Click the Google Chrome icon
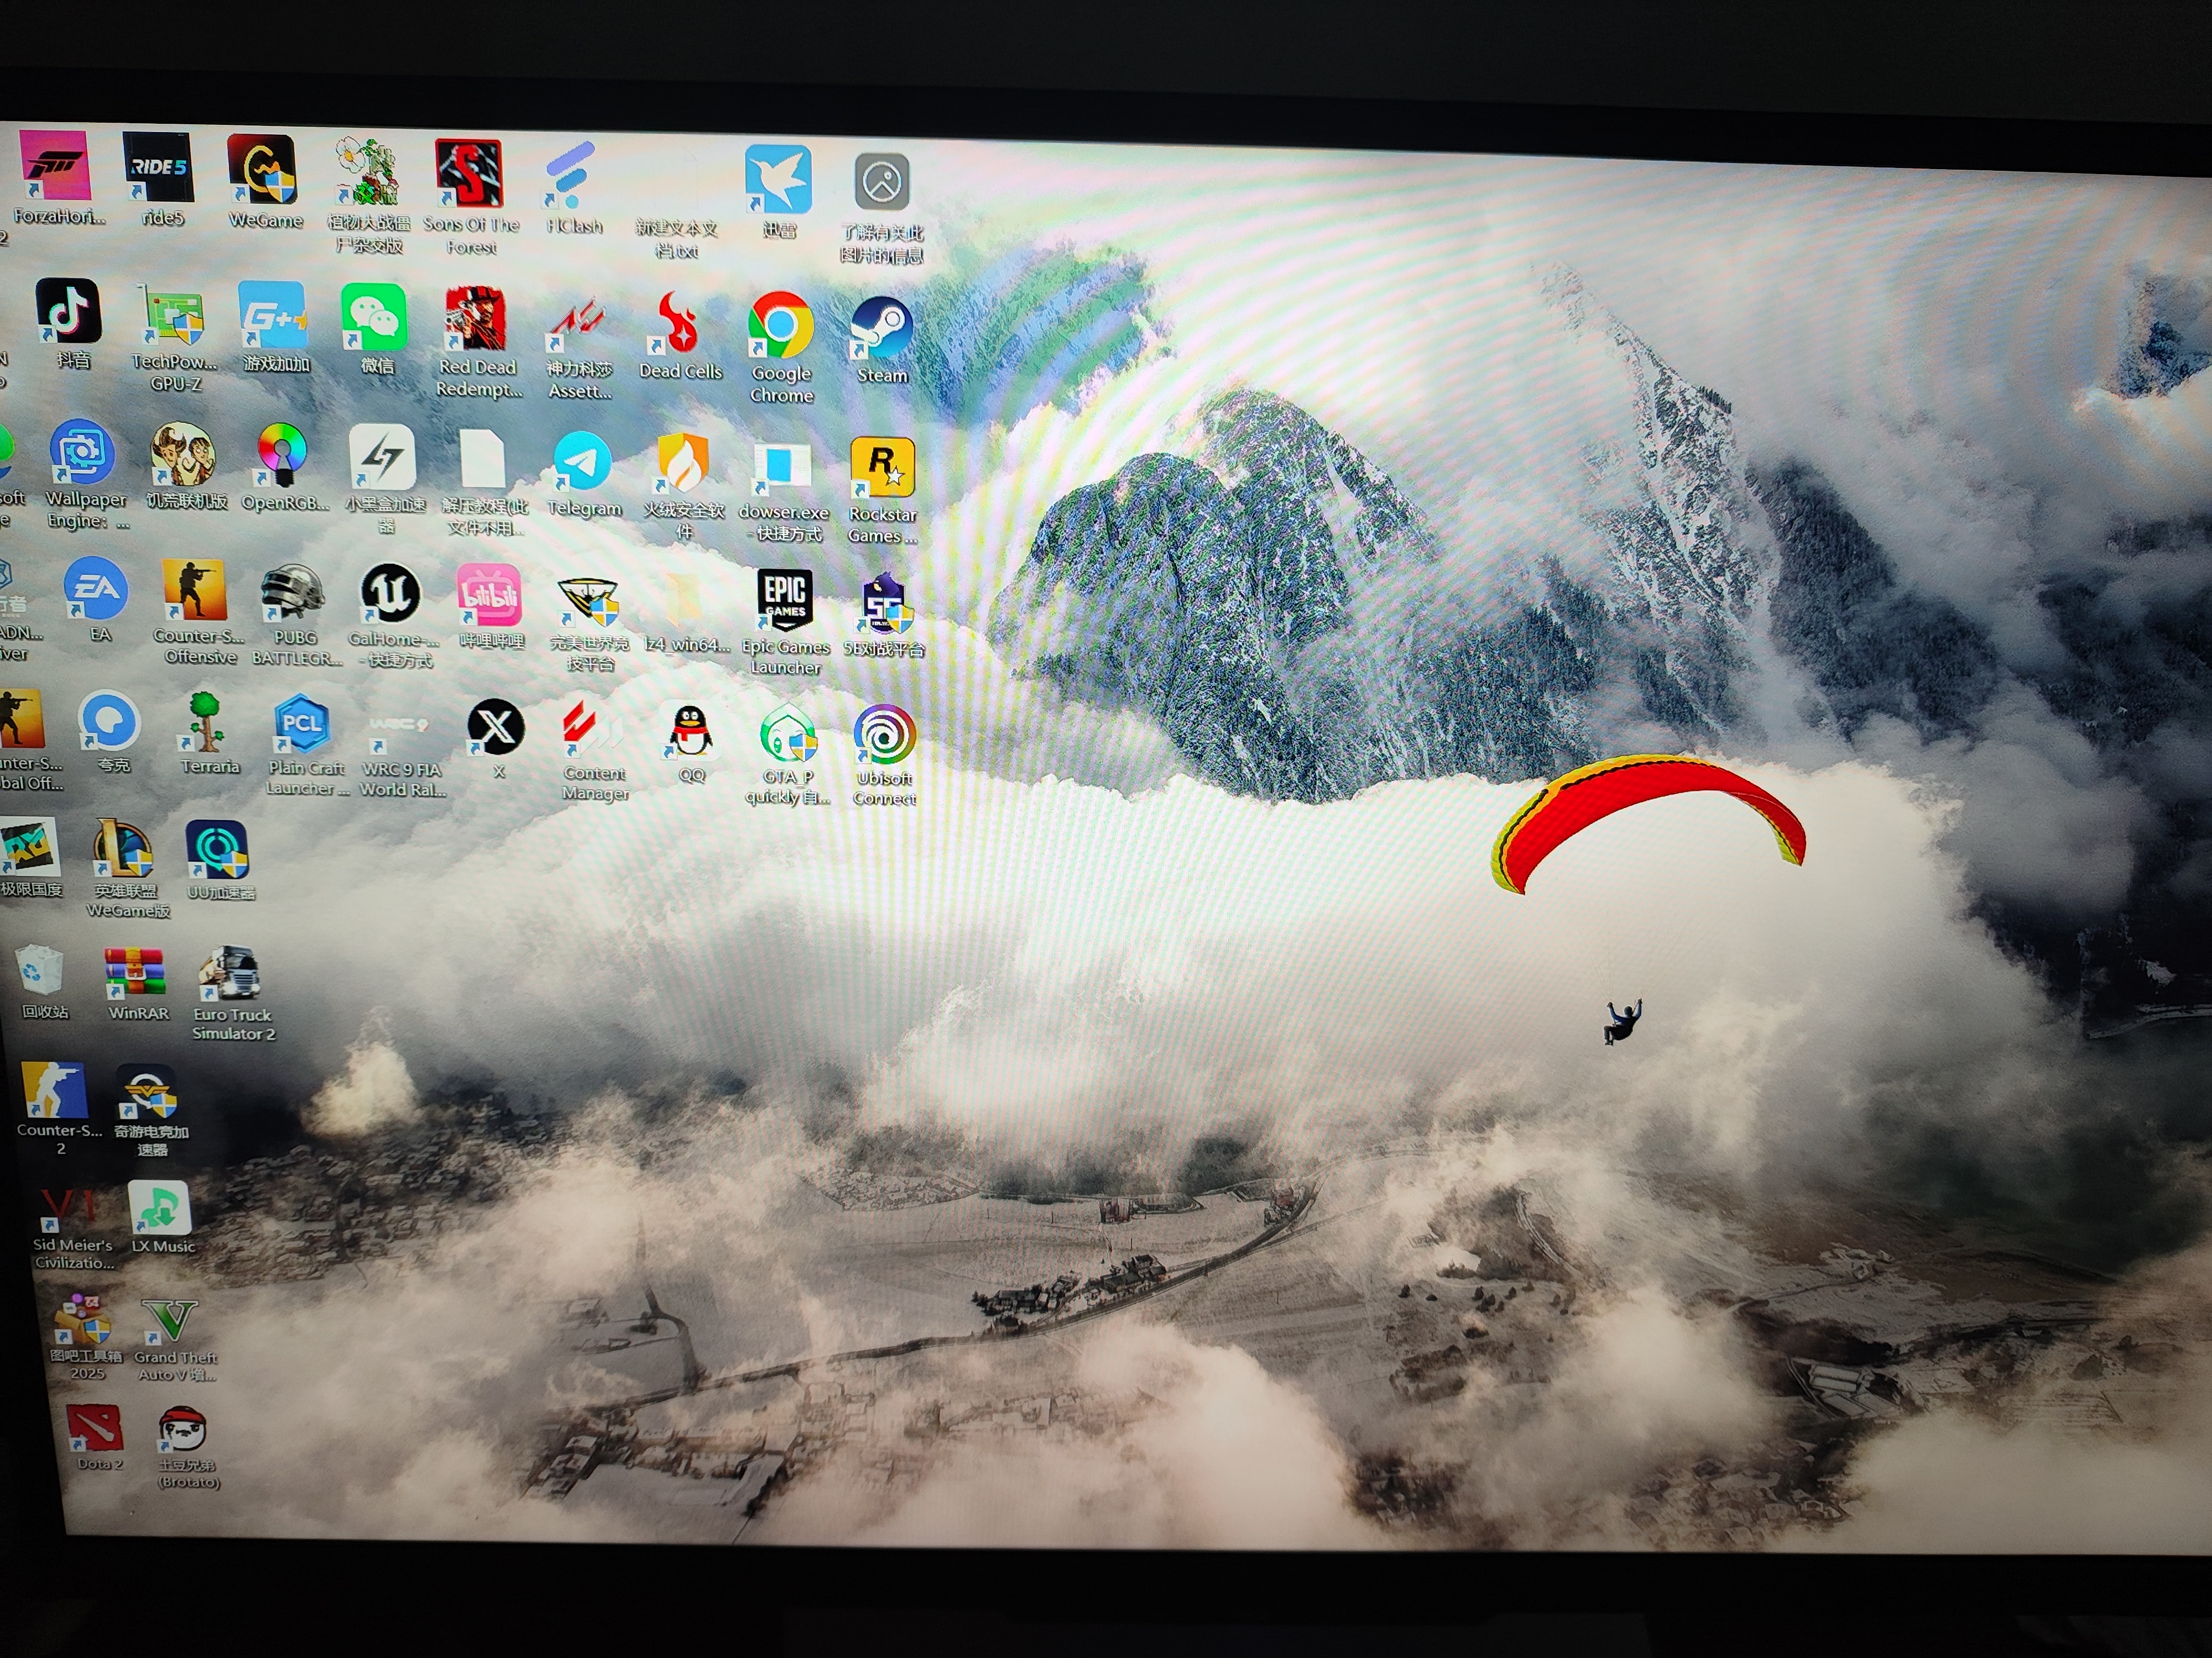Image resolution: width=2212 pixels, height=1658 pixels. coord(780,327)
